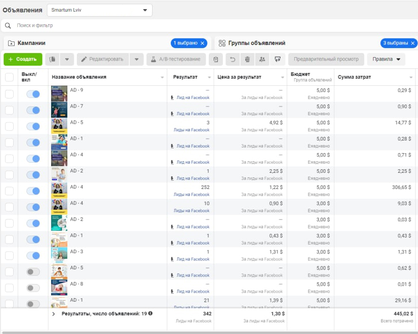Turn off the AD - 9 toggle switch
The image size is (418, 334).
[33, 94]
